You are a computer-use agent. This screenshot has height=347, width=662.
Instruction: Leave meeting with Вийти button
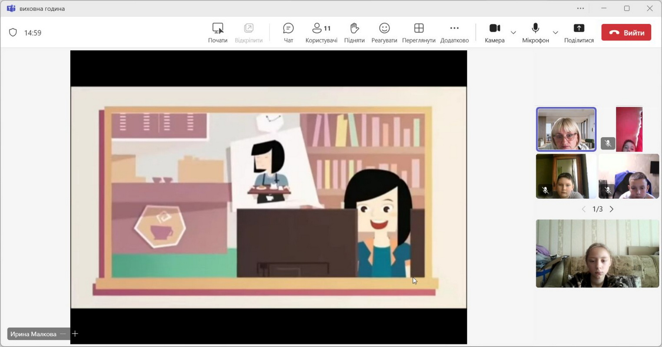(626, 33)
